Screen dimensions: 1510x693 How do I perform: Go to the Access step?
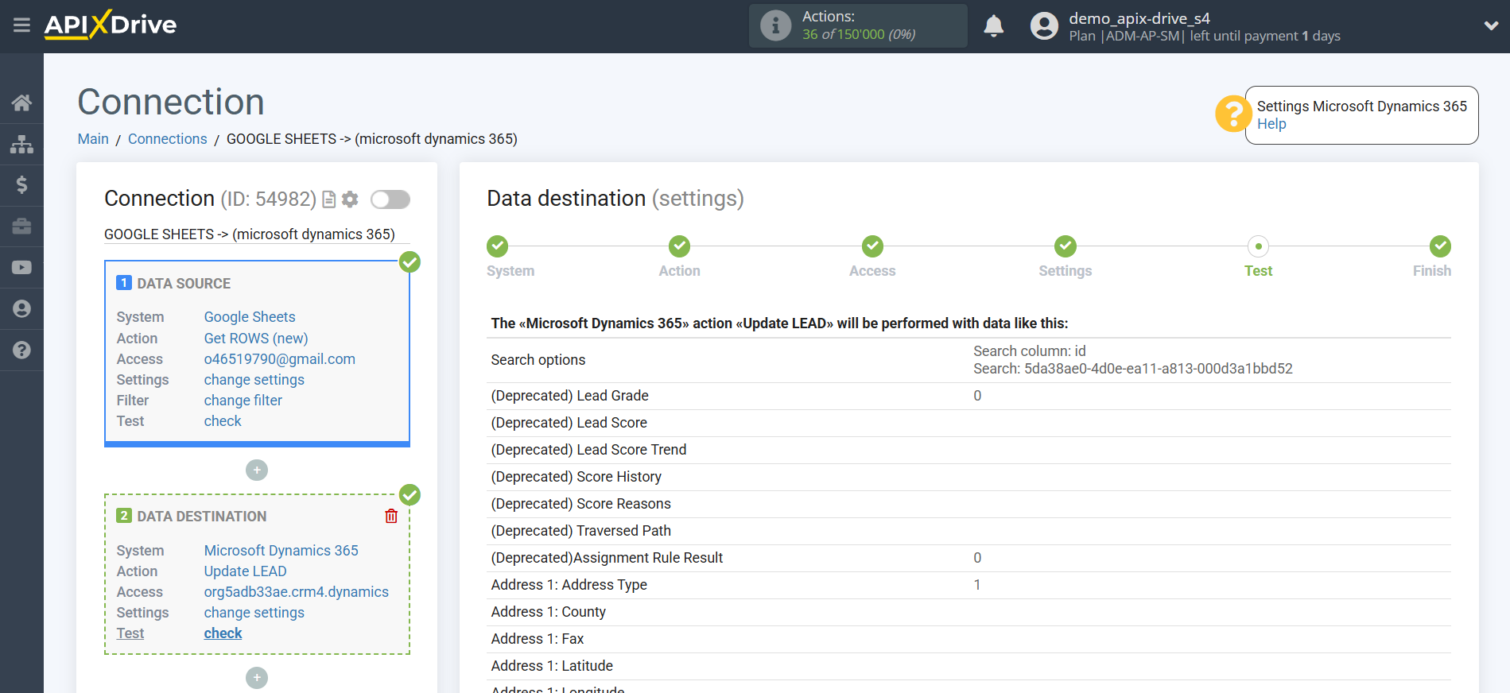pyautogui.click(x=872, y=246)
